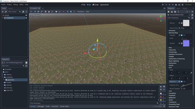Toggle editor messages filter in Output
The image size is (195, 109).
pos(162,103)
